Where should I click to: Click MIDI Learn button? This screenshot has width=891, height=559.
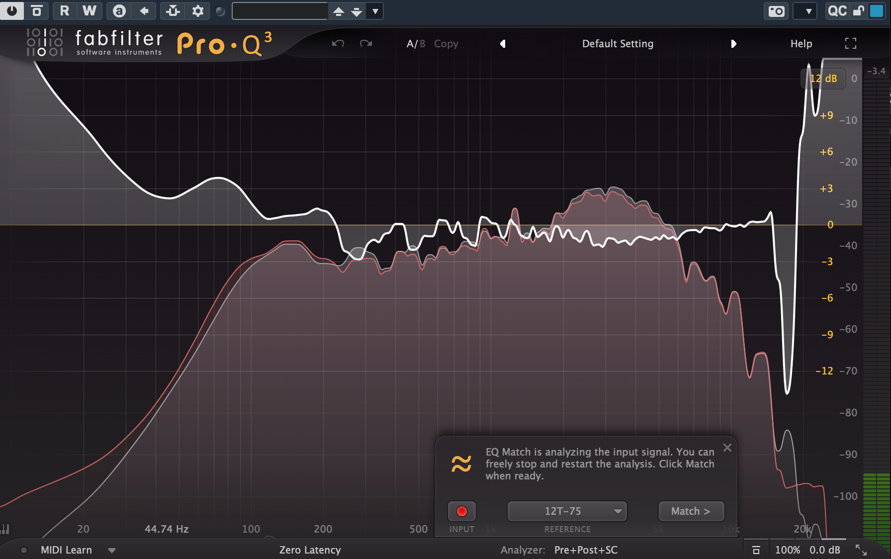click(x=66, y=550)
